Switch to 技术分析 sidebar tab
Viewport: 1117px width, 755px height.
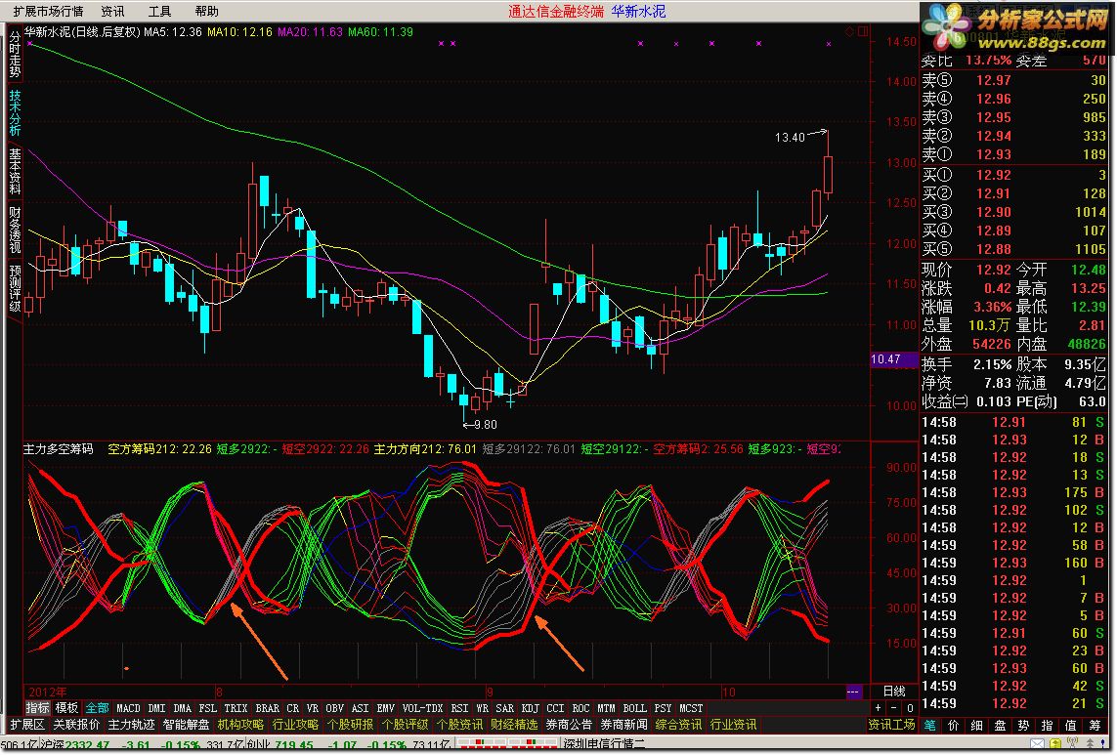pyautogui.click(x=15, y=113)
